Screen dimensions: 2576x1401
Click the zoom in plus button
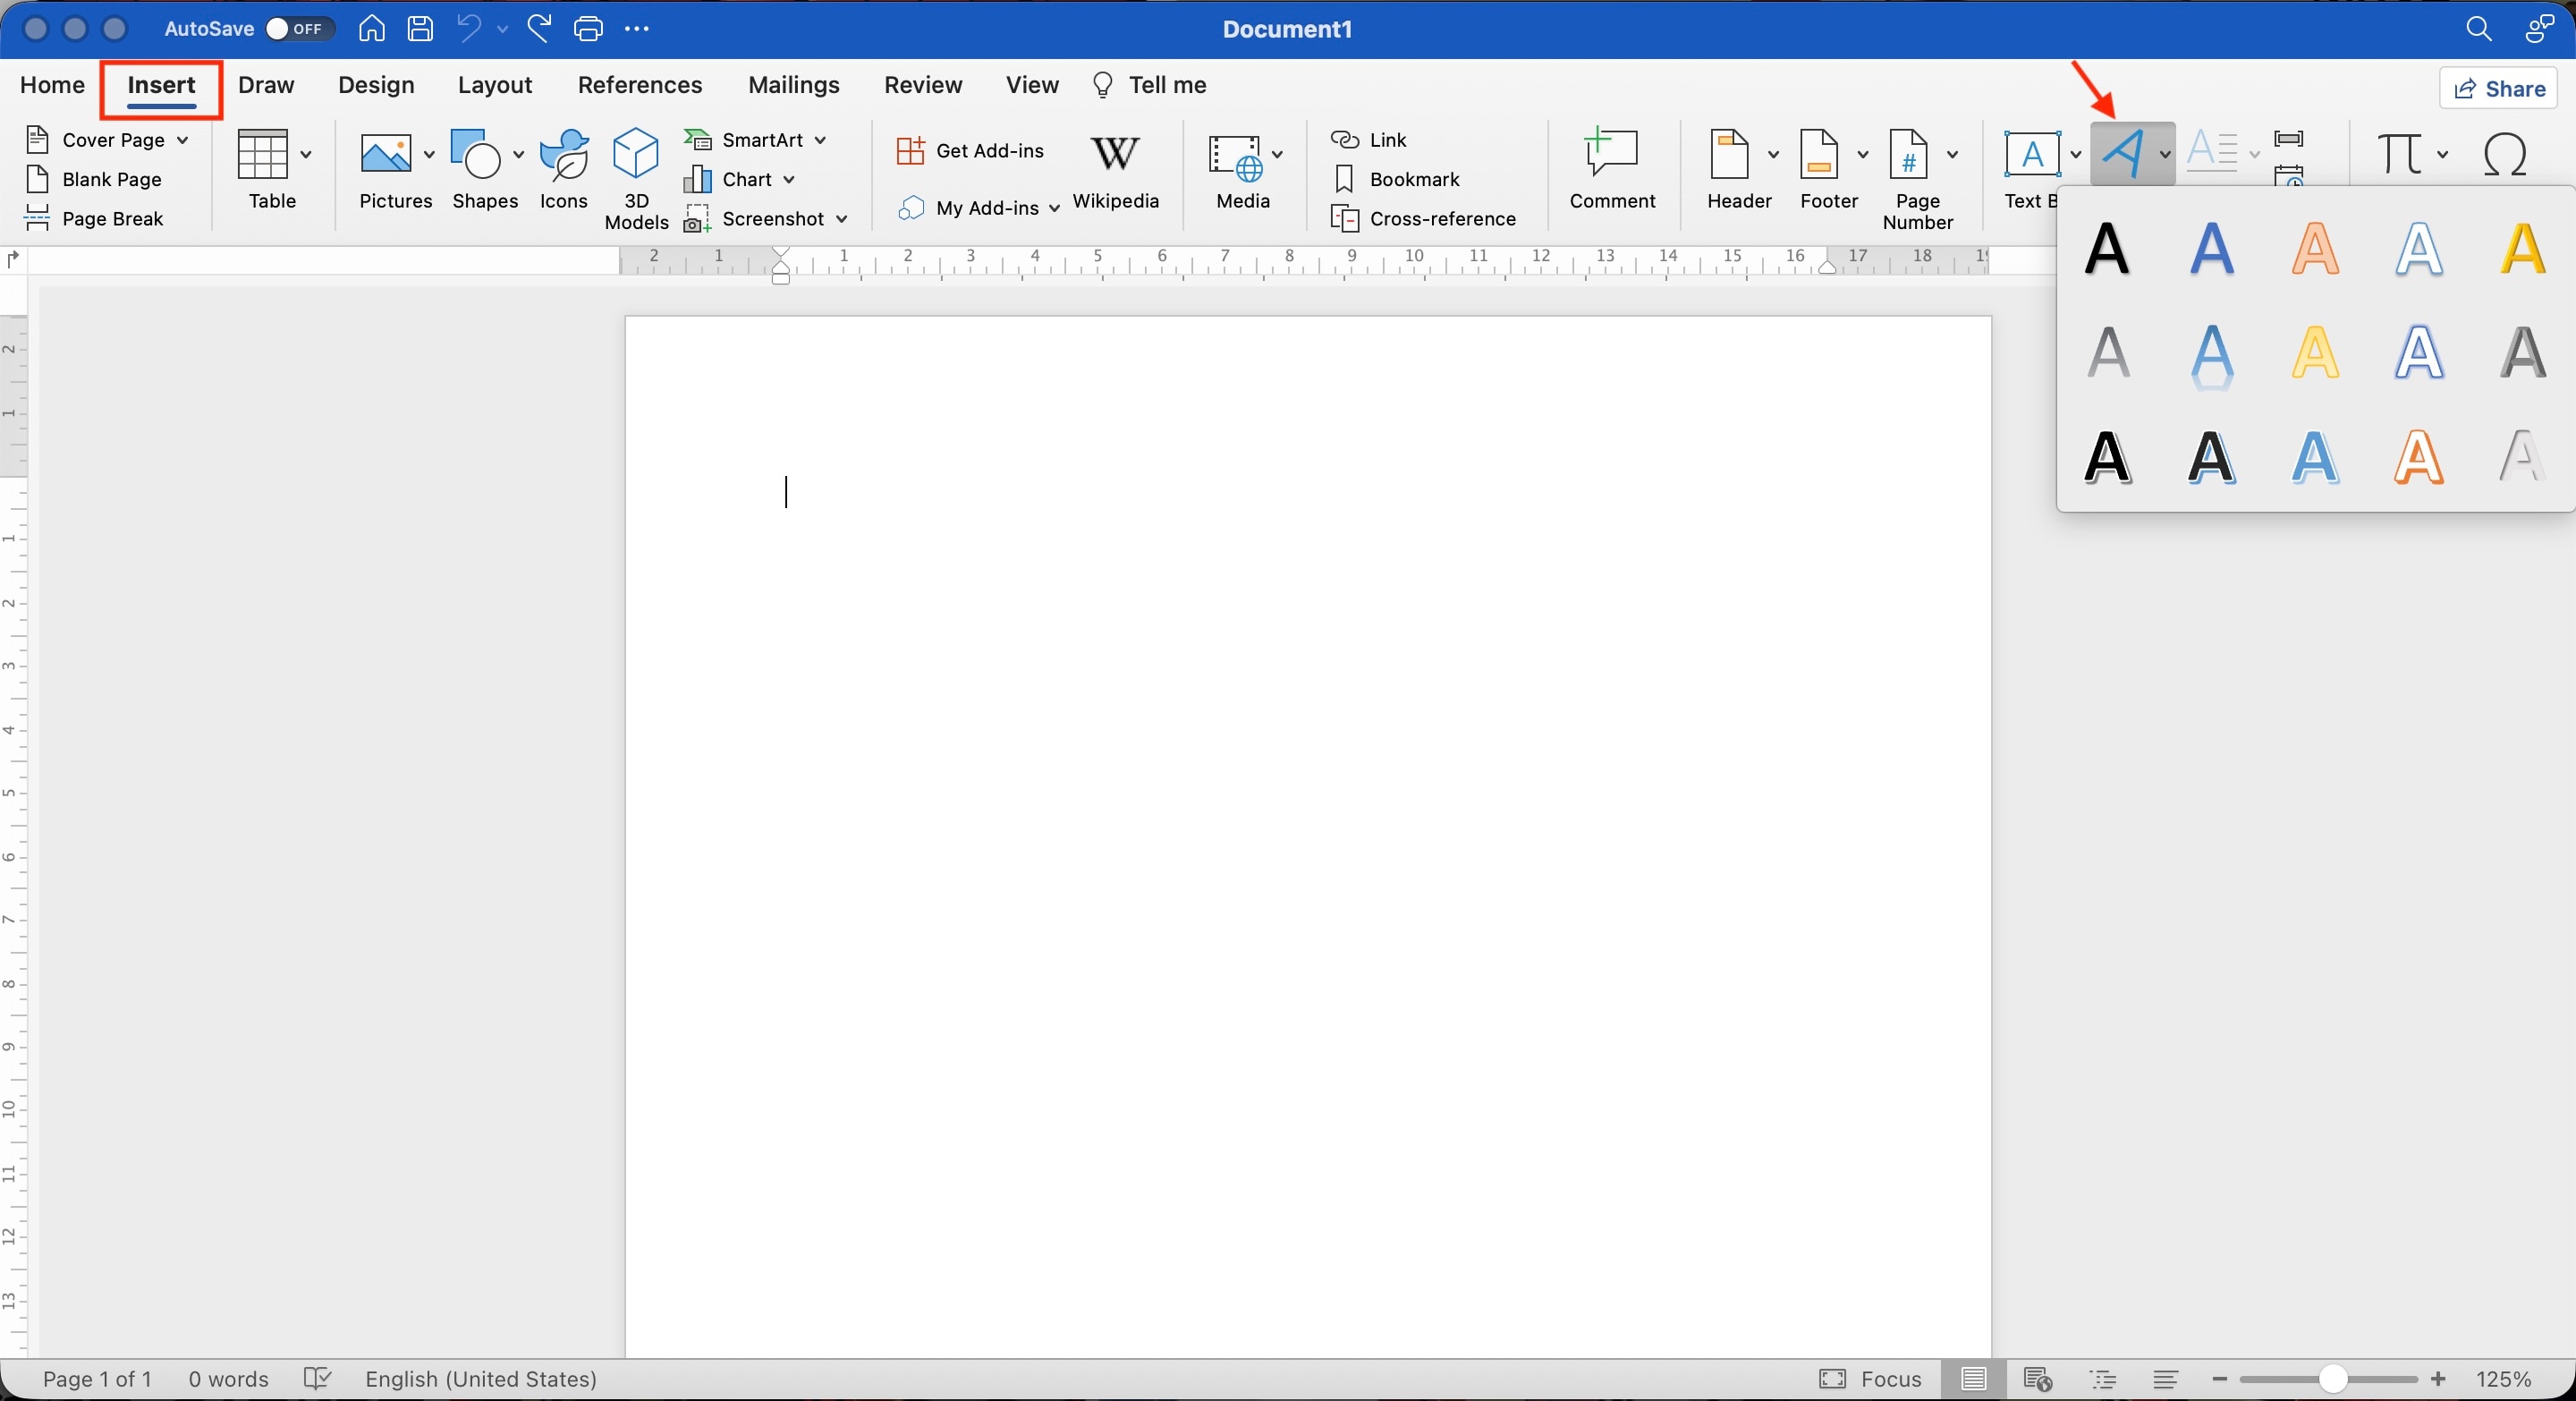[2438, 1379]
